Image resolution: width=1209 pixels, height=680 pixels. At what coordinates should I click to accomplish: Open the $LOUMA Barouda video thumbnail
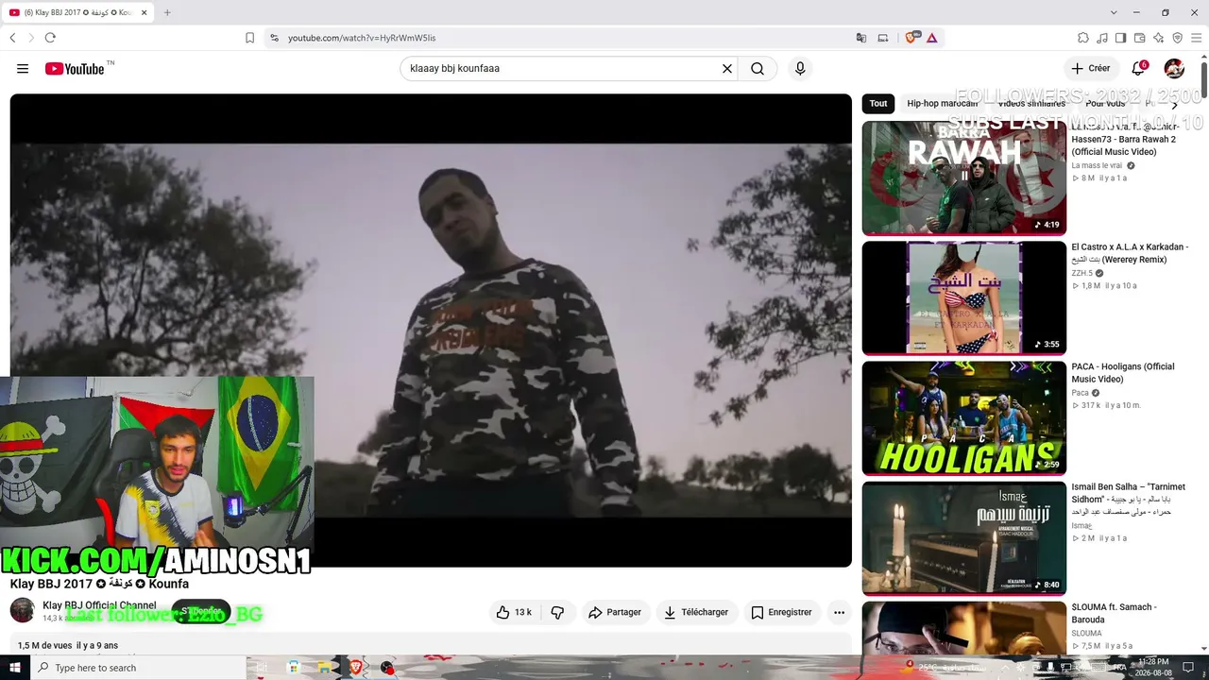point(963,627)
